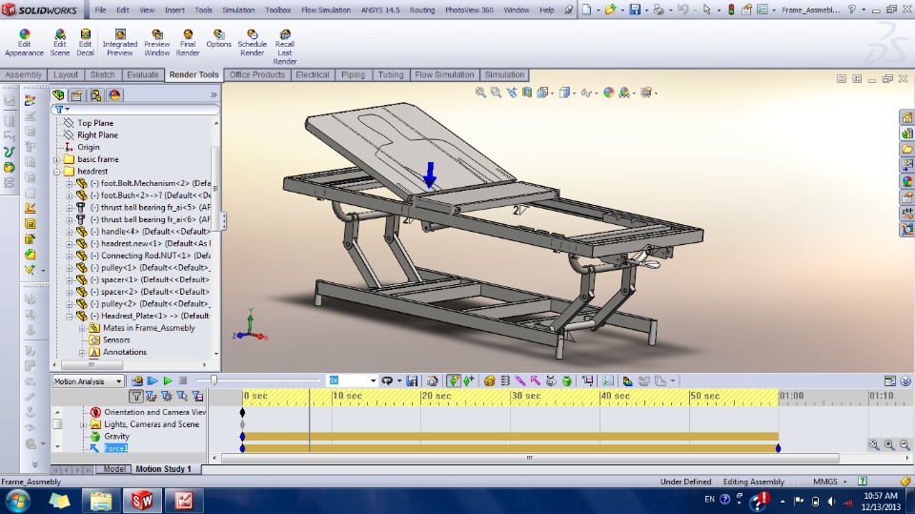Switch to the Model tab
This screenshot has width=915, height=514.
coord(114,469)
